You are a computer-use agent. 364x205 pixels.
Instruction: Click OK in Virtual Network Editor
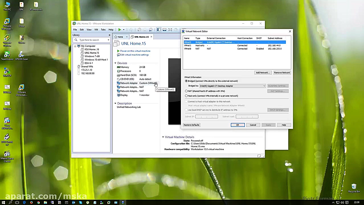[x=238, y=125]
